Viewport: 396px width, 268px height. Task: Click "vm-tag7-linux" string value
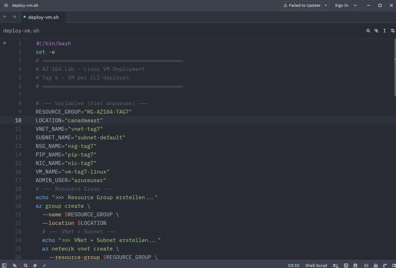pyautogui.click(x=85, y=172)
